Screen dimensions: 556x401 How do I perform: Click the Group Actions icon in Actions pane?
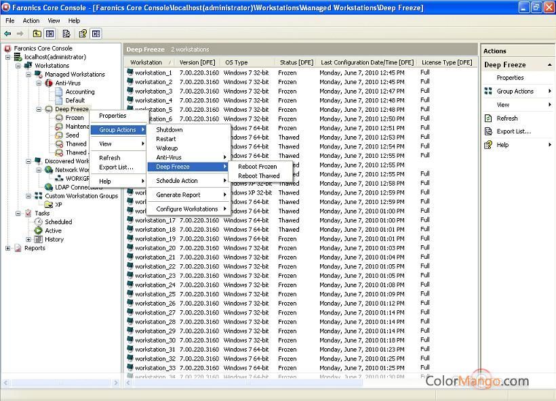tap(488, 91)
